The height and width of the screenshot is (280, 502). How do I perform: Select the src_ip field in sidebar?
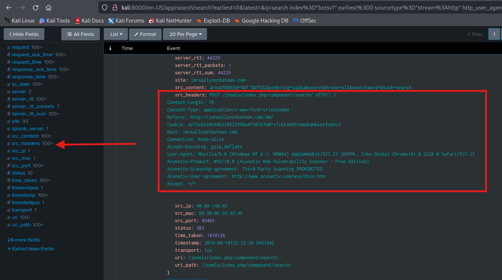tap(18, 151)
